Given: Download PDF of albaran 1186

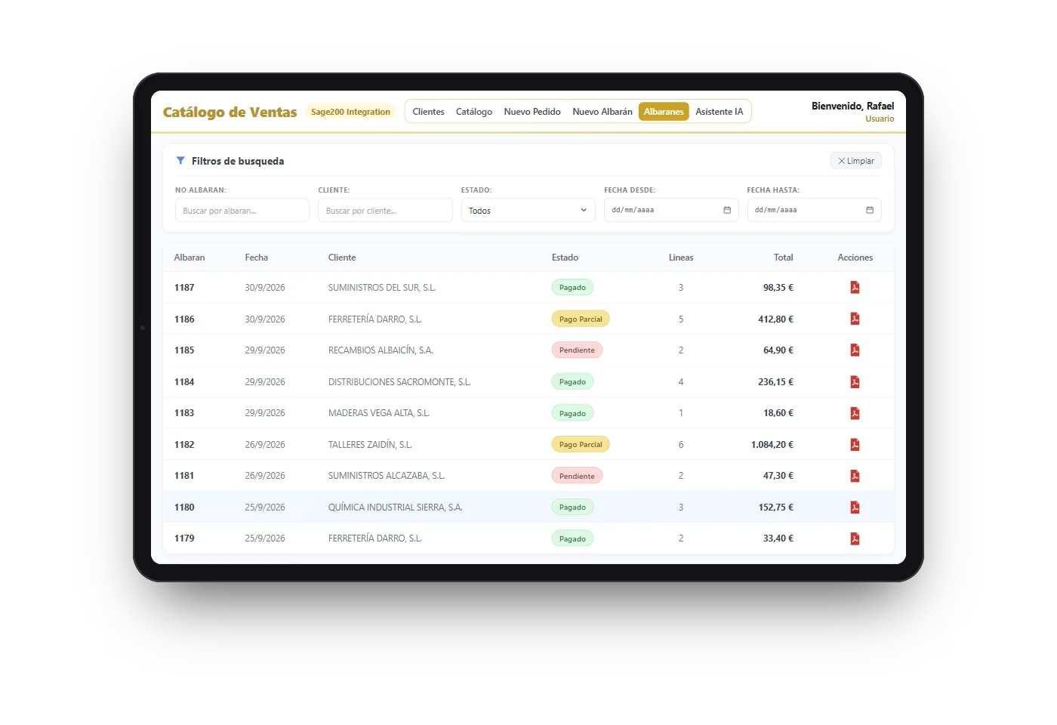Looking at the screenshot, I should (855, 319).
